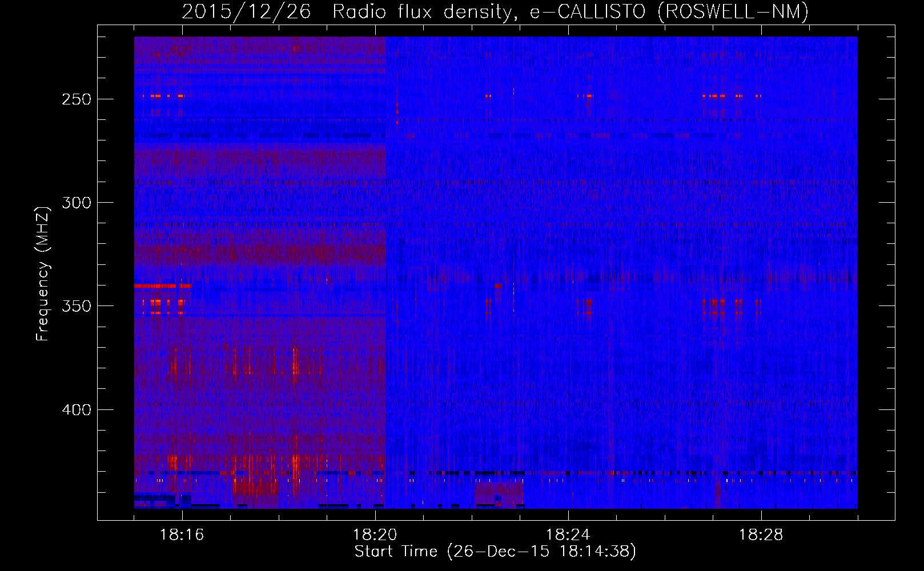This screenshot has height=571, width=924.
Task: Click the '18:24' time tick label
Action: [568, 535]
